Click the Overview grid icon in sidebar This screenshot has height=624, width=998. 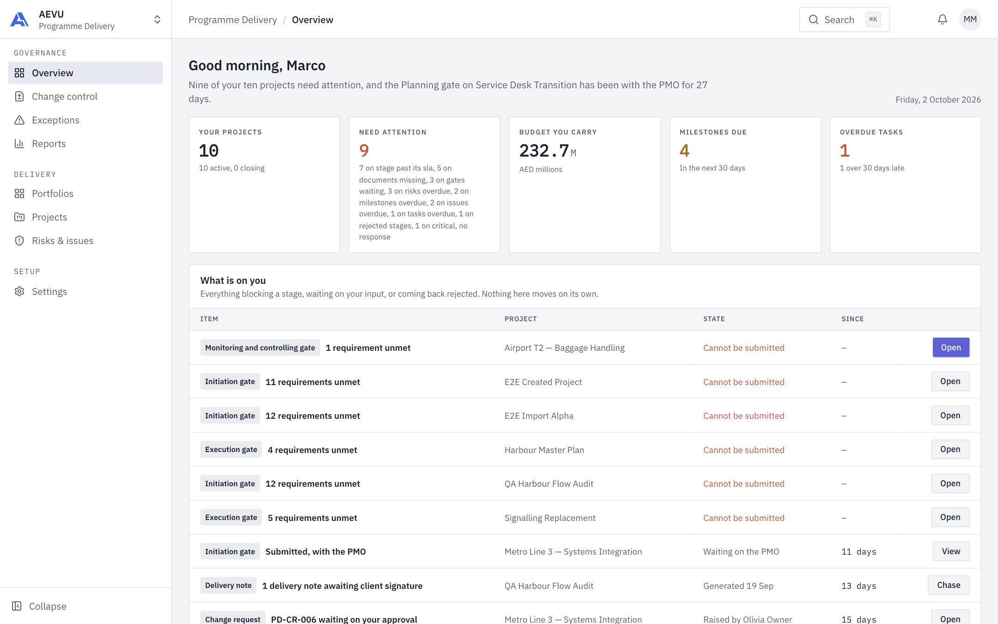tap(19, 73)
